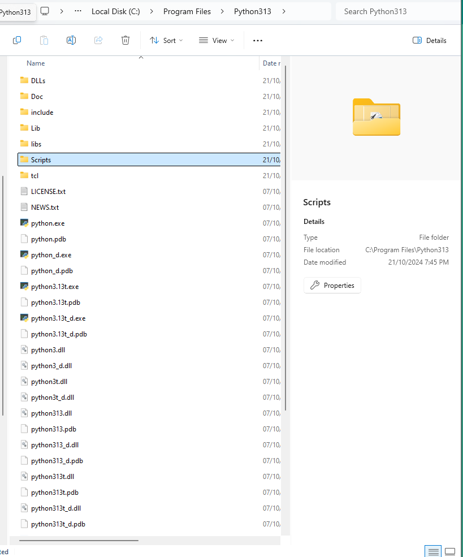Screen dimensions: 463x557
Task: Select python313_d.dll file name
Action: point(55,444)
